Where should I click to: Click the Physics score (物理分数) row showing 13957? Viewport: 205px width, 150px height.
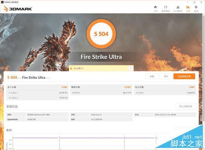(x=101, y=87)
